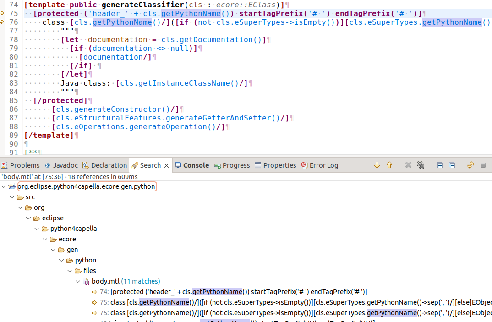
Task: Remove selected matches icon
Action: [408, 165]
